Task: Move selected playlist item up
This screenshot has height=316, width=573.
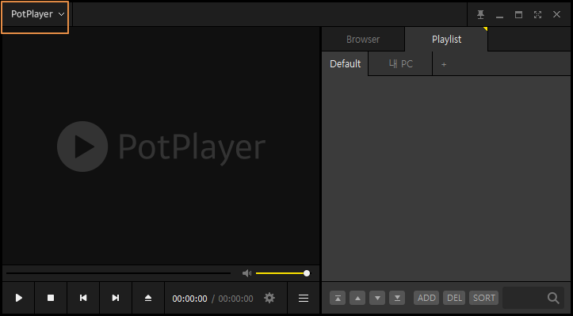Action: click(x=357, y=298)
